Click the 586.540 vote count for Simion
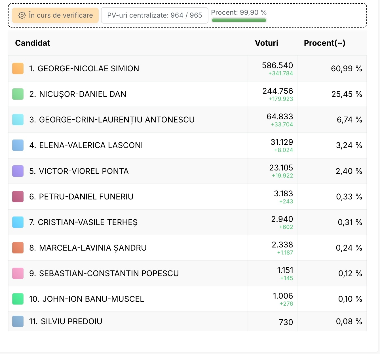 pyautogui.click(x=277, y=65)
